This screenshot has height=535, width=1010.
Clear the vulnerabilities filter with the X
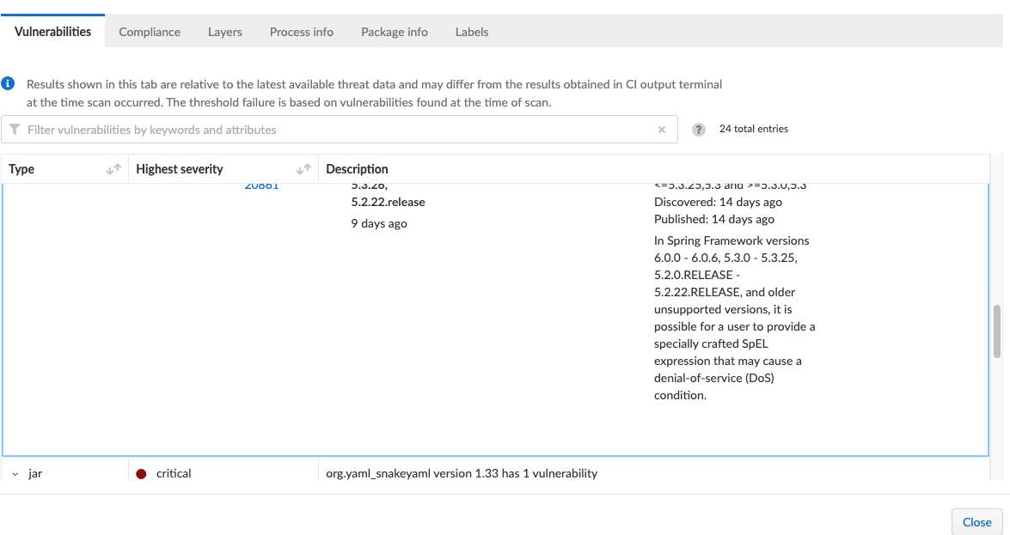(662, 130)
